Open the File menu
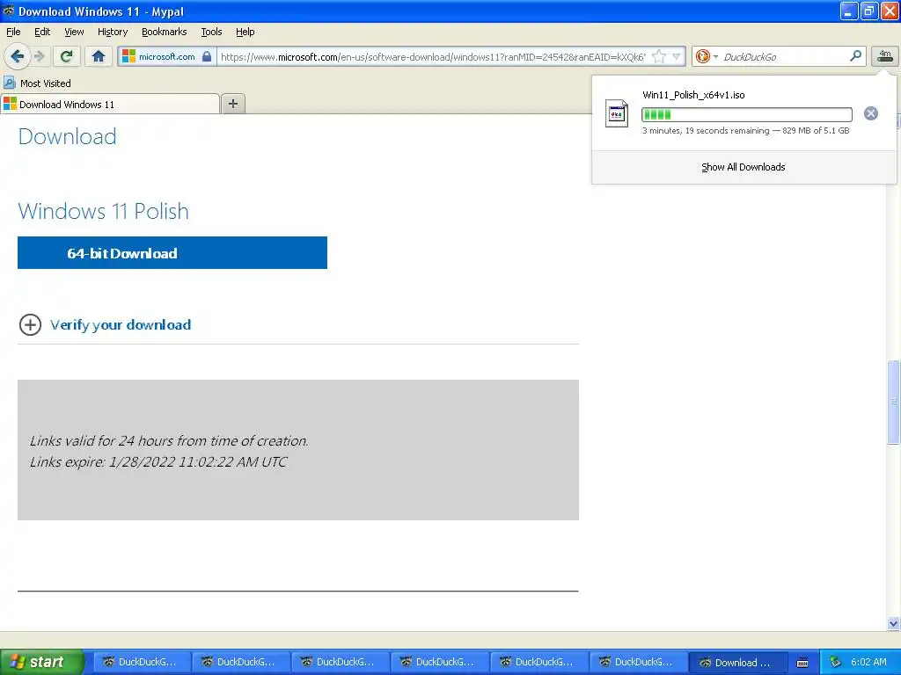This screenshot has height=675, width=901. click(13, 32)
